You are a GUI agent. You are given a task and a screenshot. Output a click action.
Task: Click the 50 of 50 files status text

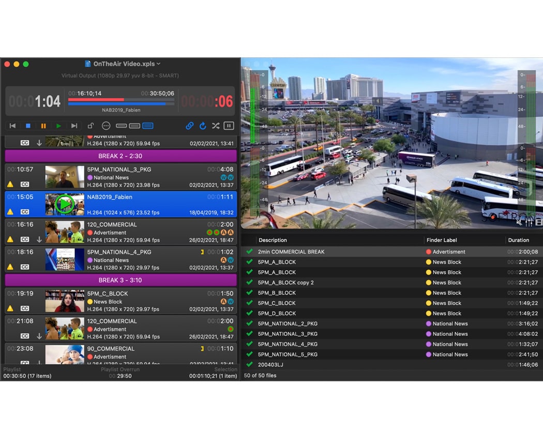click(260, 376)
